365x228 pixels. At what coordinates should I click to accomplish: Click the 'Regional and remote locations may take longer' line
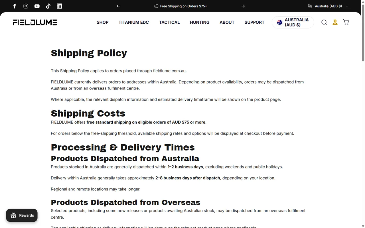(x=96, y=189)
